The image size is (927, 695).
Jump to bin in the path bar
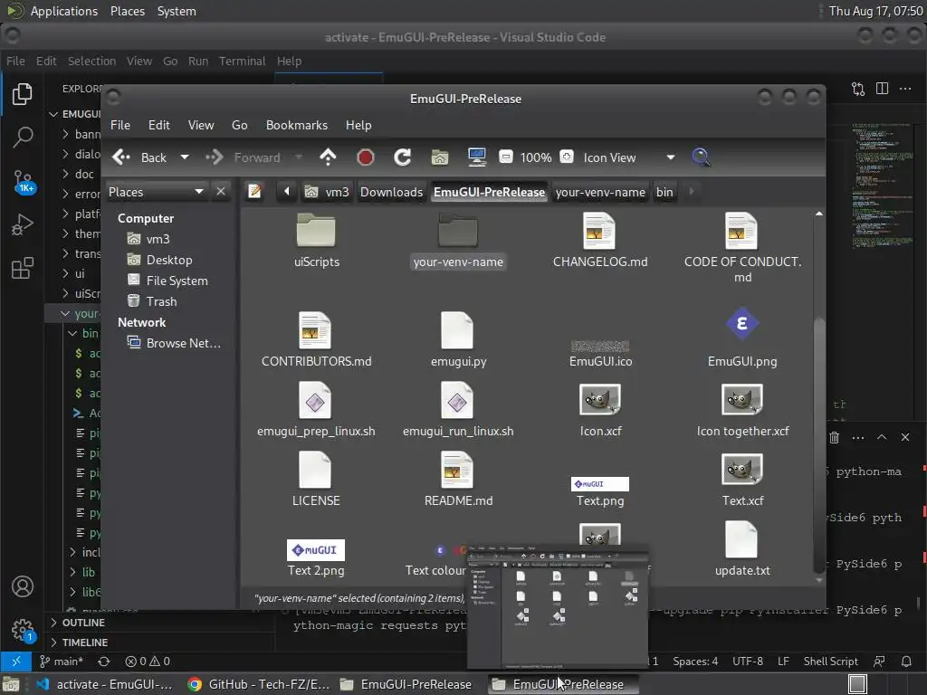[x=664, y=192]
